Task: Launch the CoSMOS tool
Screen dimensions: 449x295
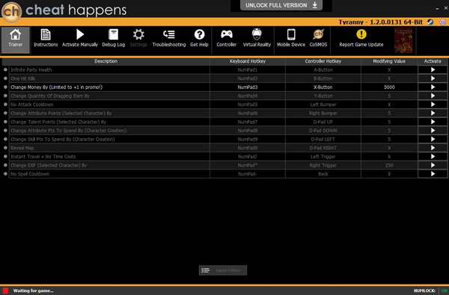Action: pos(318,38)
